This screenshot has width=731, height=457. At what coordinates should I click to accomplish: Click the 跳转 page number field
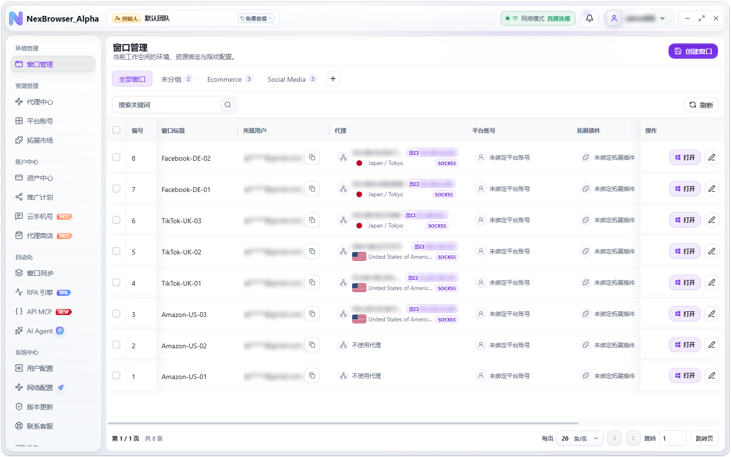[672, 438]
